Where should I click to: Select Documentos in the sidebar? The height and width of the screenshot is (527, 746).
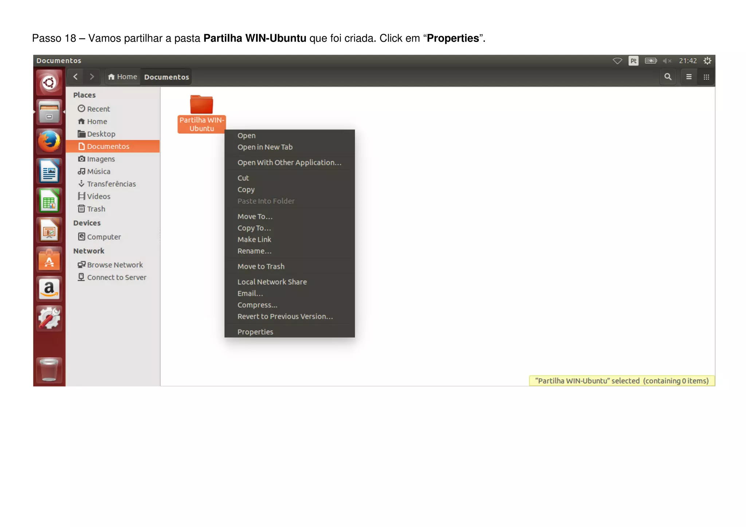pyautogui.click(x=113, y=146)
